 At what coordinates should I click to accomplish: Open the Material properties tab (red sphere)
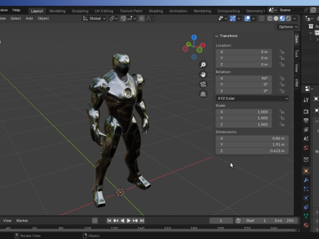pyautogui.click(x=306, y=225)
